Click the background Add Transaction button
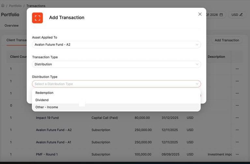This screenshot has width=250, height=164. pyautogui.click(x=227, y=40)
